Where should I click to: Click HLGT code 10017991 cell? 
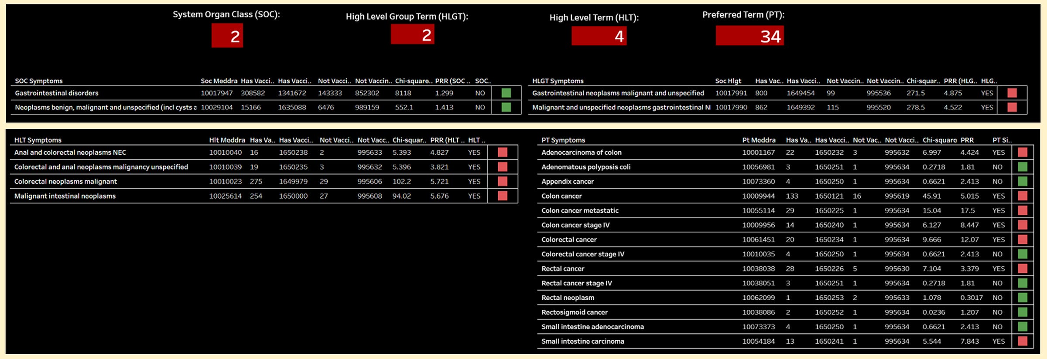(x=731, y=93)
